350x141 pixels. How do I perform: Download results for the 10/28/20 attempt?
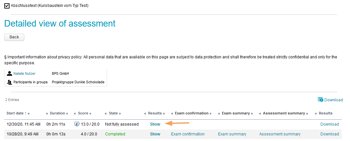click(x=329, y=134)
